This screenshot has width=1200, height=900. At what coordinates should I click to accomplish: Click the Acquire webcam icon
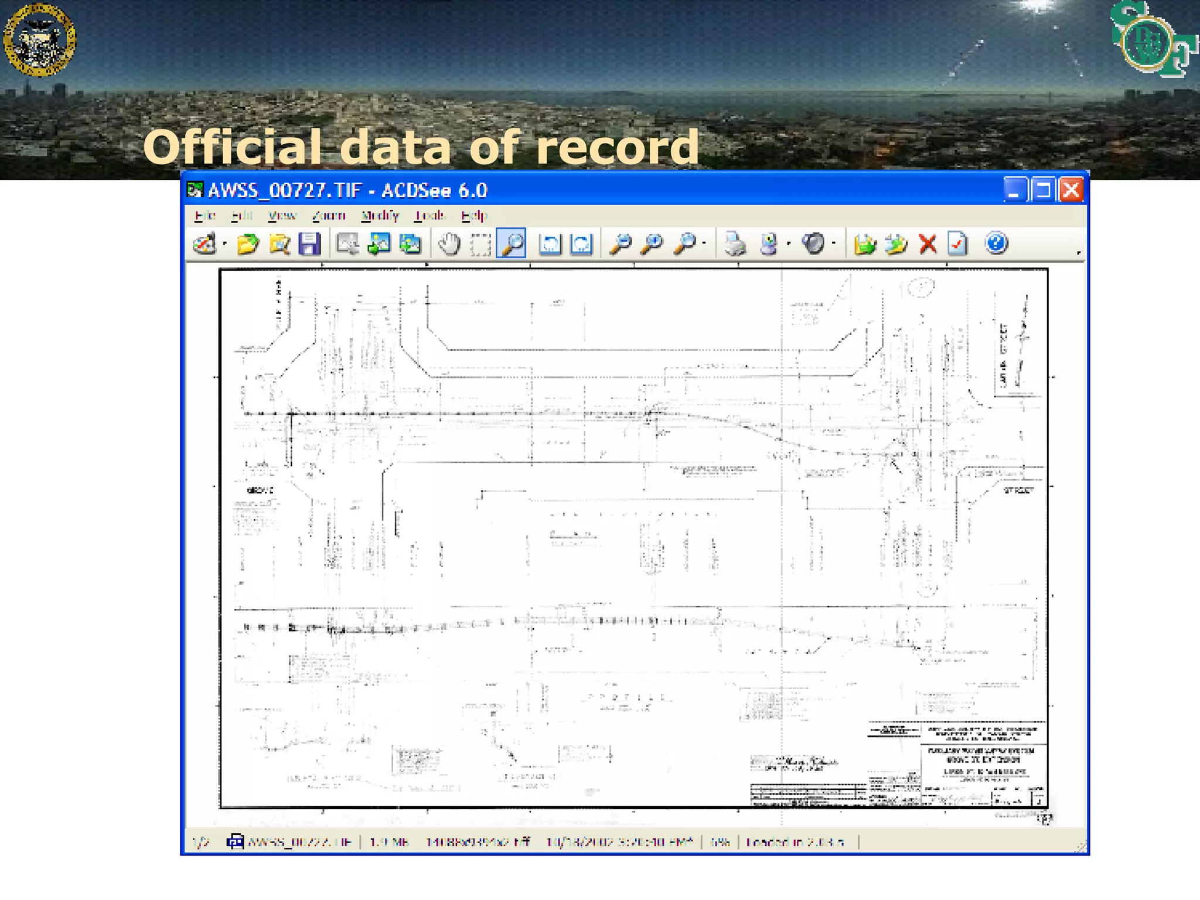pos(769,243)
